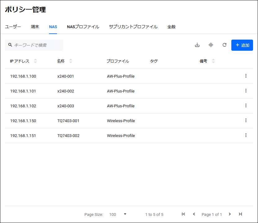Click the 名称 column header label
This screenshot has width=258, height=223.
click(61, 61)
